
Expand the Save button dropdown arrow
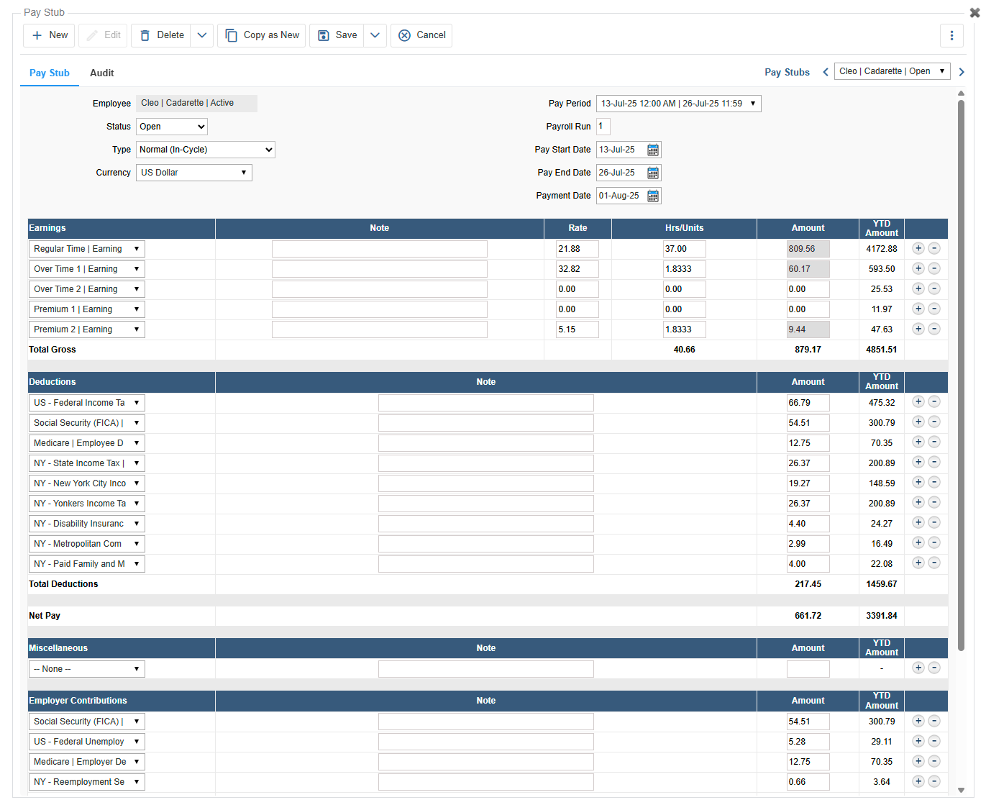[x=375, y=35]
